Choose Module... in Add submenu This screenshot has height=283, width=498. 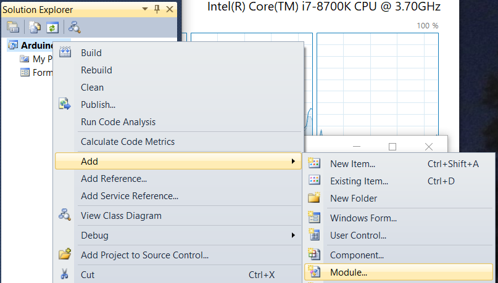coord(399,273)
